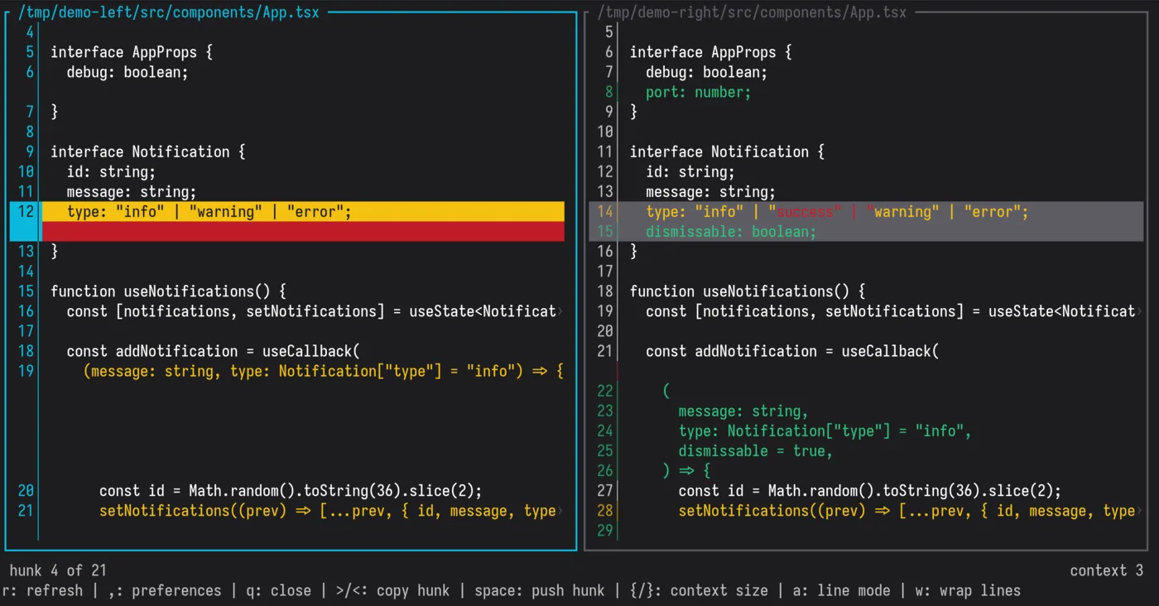Click truncation arrow at end of left line 21

point(560,511)
